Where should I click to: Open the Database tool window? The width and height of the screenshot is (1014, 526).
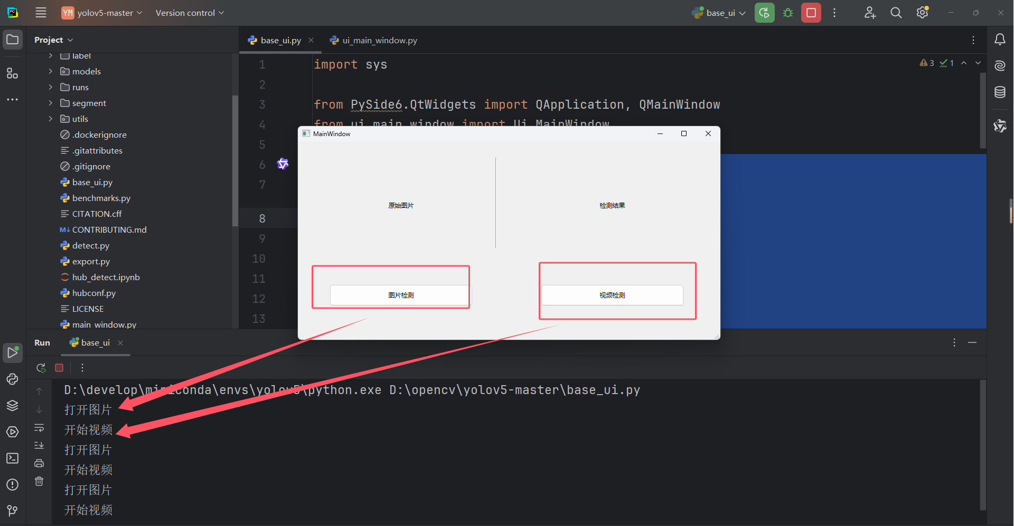[x=999, y=91]
